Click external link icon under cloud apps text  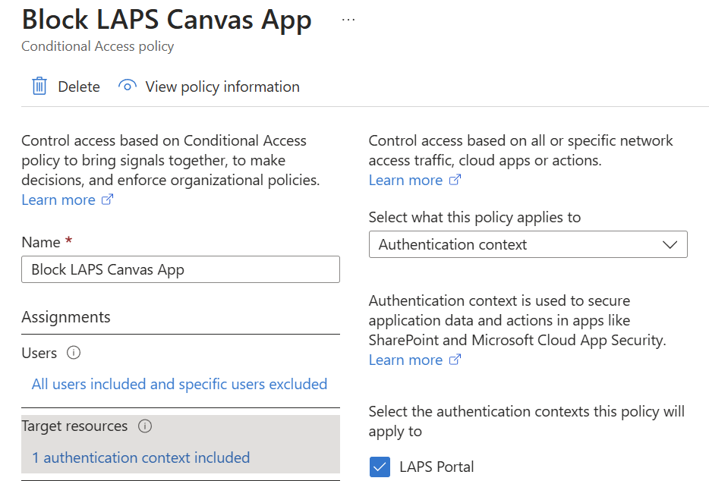click(455, 181)
